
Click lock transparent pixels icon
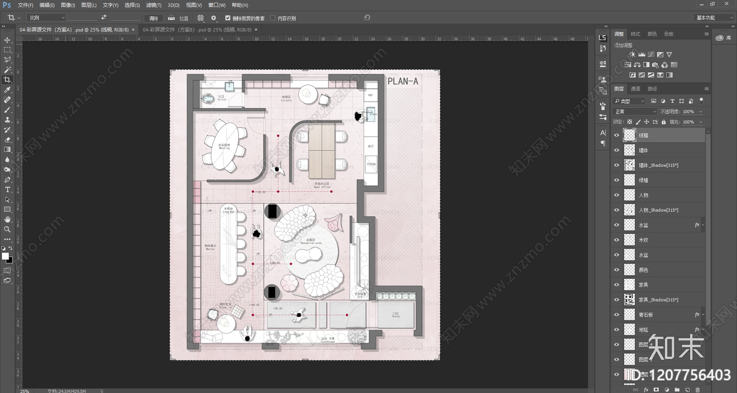[x=630, y=122]
